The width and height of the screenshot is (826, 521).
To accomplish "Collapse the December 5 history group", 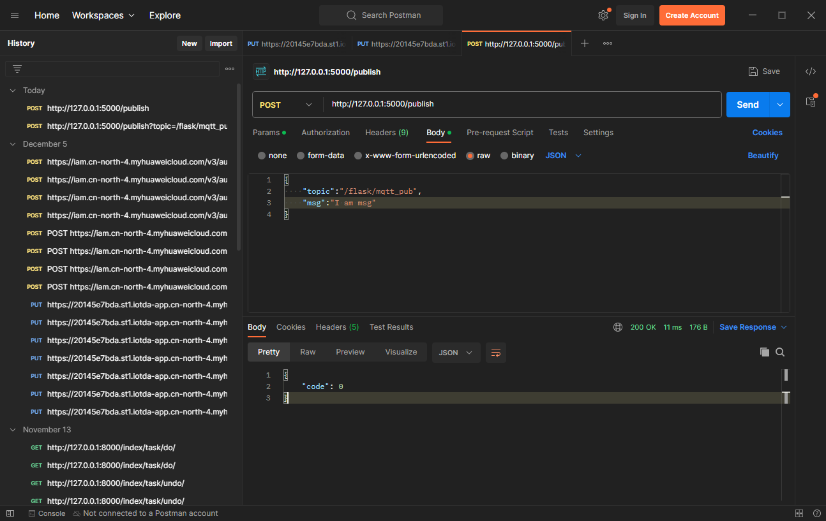I will (12, 144).
